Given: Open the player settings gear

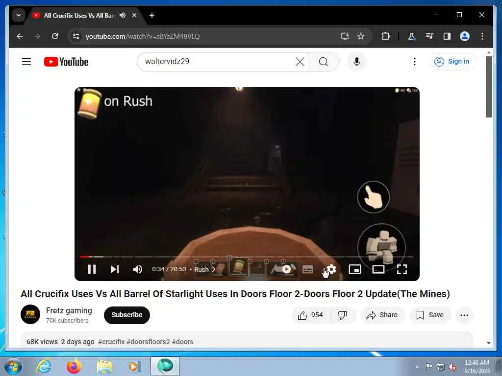Looking at the screenshot, I should pyautogui.click(x=331, y=269).
